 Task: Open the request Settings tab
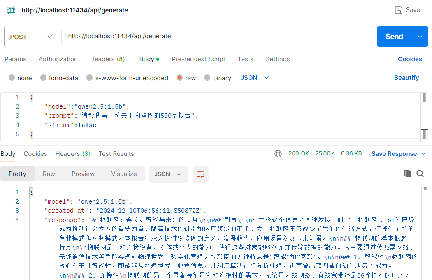[x=278, y=59]
